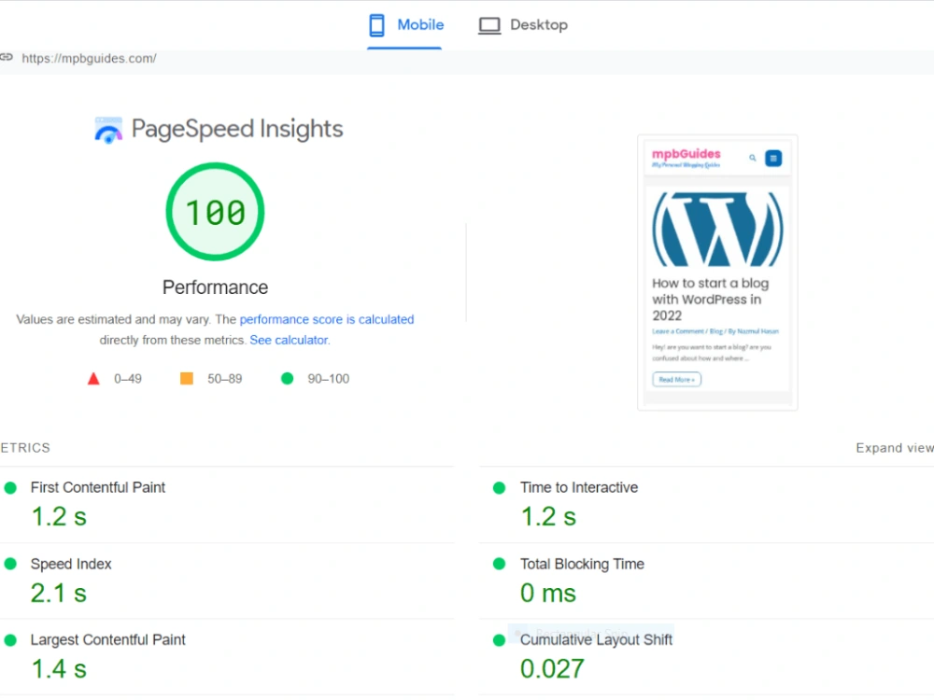Viewport: 934px width, 700px height.
Task: Click the 100 performance score gauge
Action: 215,212
